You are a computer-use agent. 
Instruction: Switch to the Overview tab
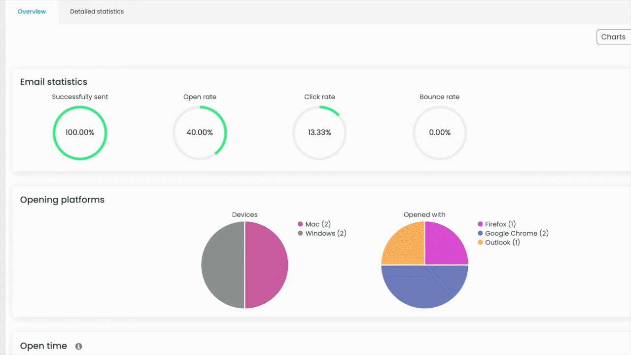[32, 11]
